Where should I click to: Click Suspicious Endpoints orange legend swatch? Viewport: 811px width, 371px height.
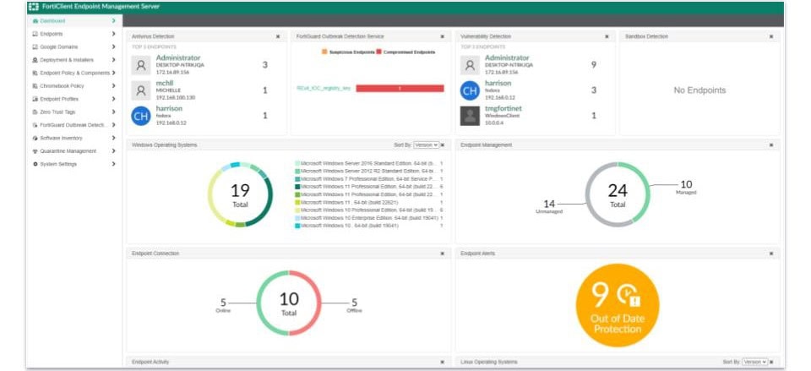324,52
